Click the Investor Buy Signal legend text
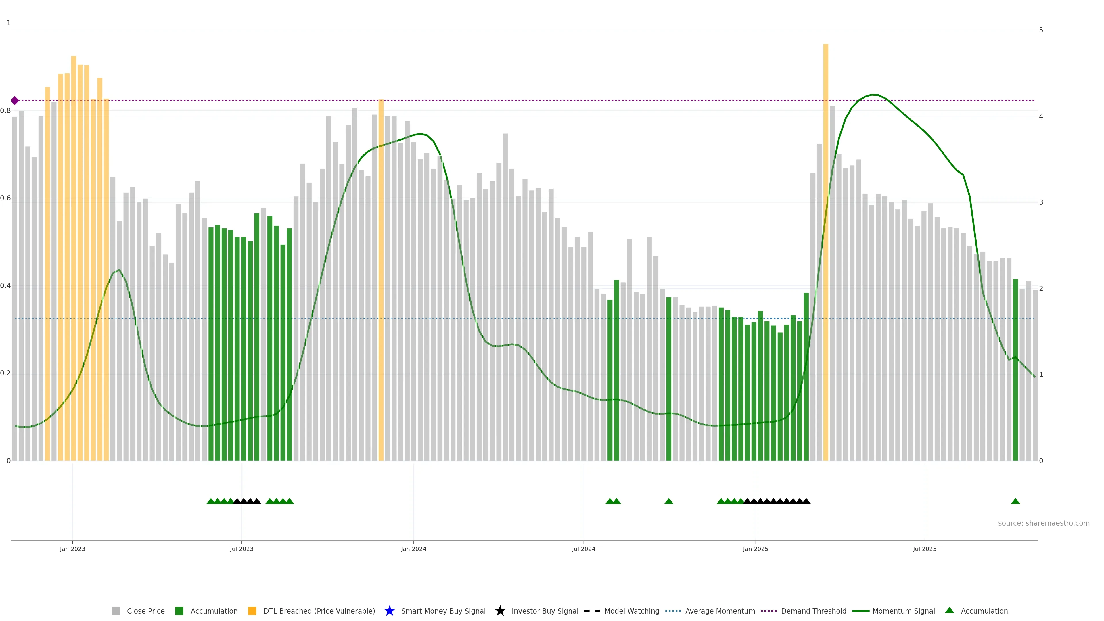 tap(545, 611)
